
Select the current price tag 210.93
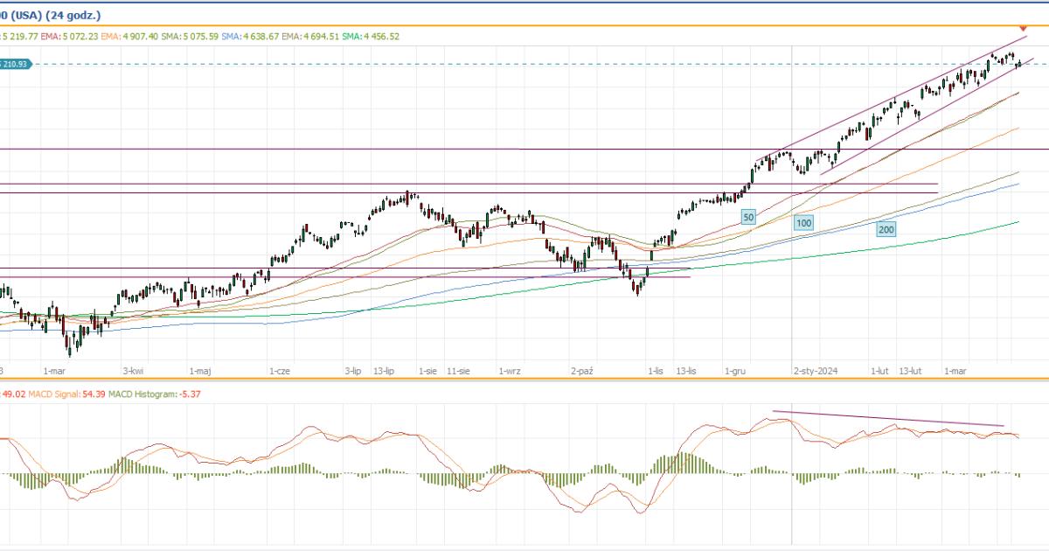coord(16,64)
